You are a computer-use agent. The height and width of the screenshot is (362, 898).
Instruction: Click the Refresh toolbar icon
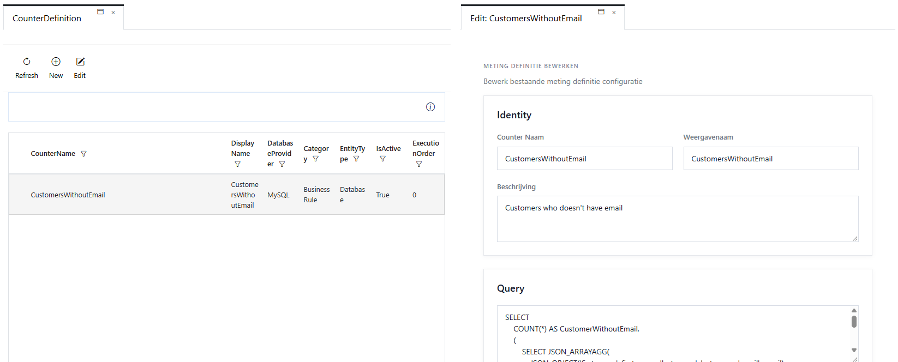tap(27, 62)
